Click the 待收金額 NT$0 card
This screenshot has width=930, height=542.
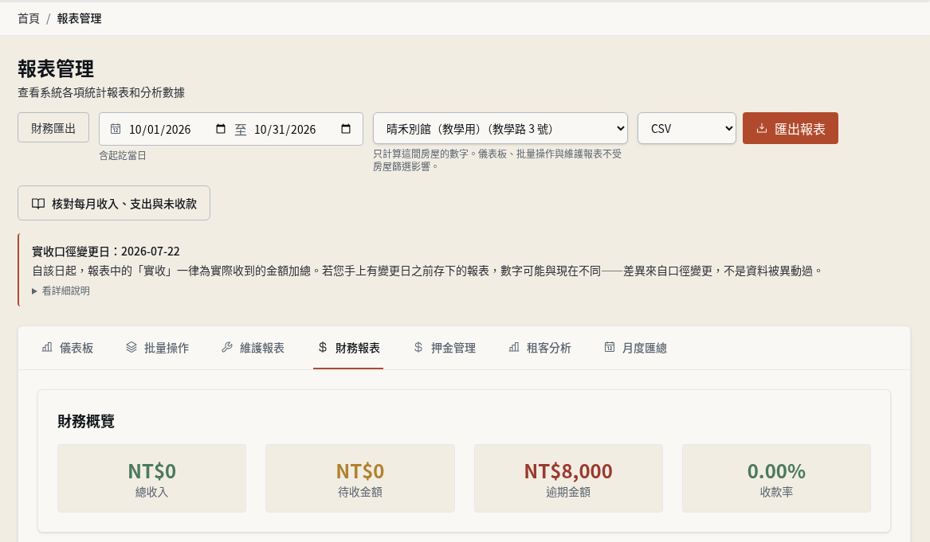[360, 478]
